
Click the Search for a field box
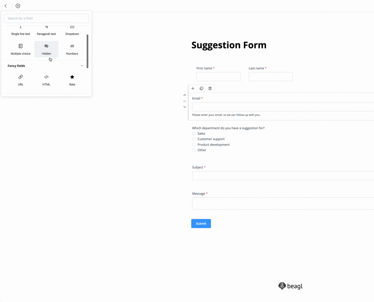click(x=46, y=18)
